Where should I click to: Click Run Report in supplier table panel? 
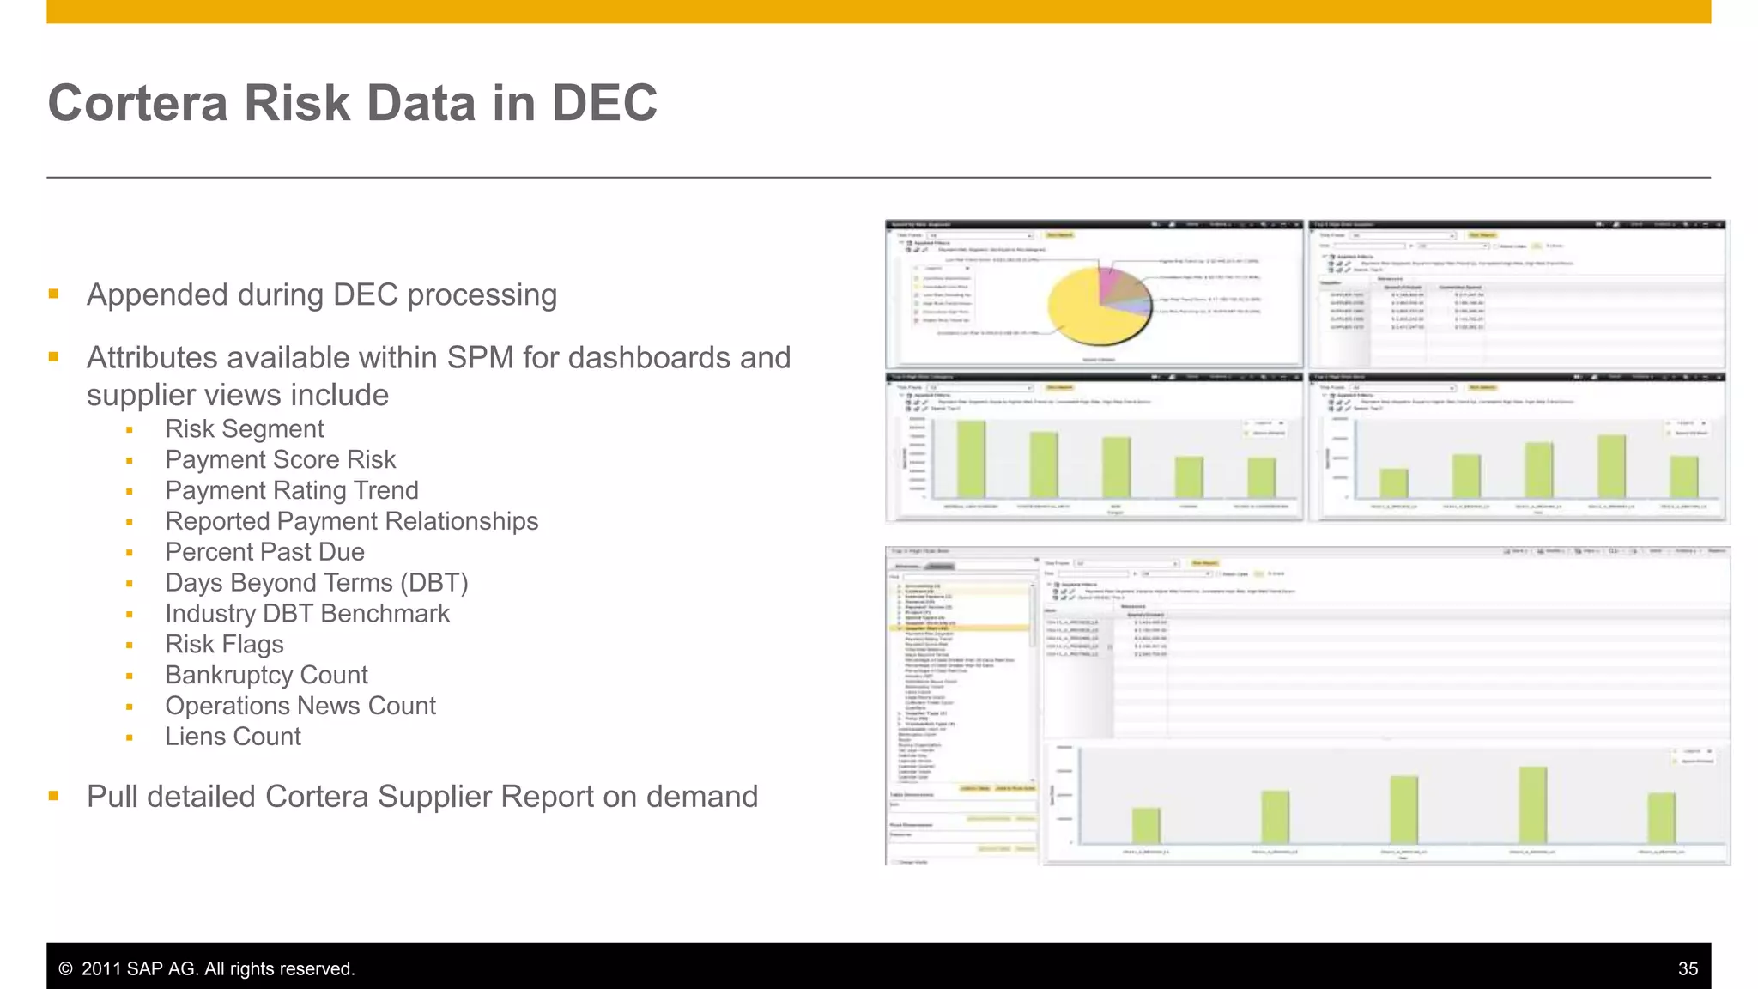[x=1482, y=234]
